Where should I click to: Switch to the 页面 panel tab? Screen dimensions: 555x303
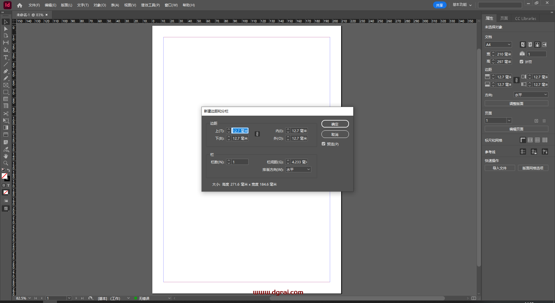[x=504, y=18]
